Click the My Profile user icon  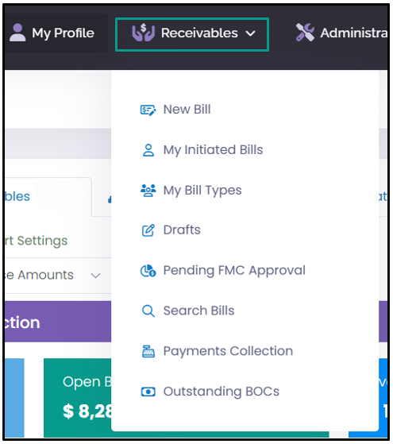click(17, 33)
